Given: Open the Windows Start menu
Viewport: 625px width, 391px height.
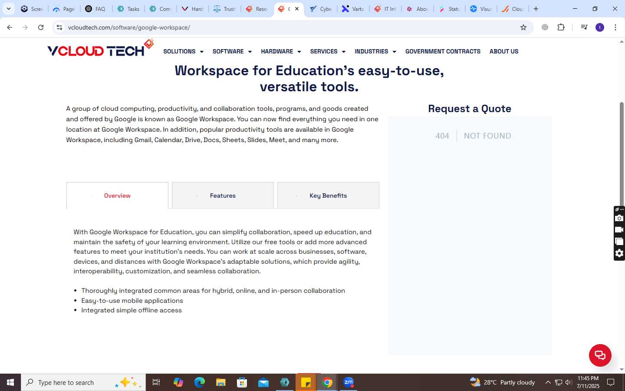Looking at the screenshot, I should (10, 382).
